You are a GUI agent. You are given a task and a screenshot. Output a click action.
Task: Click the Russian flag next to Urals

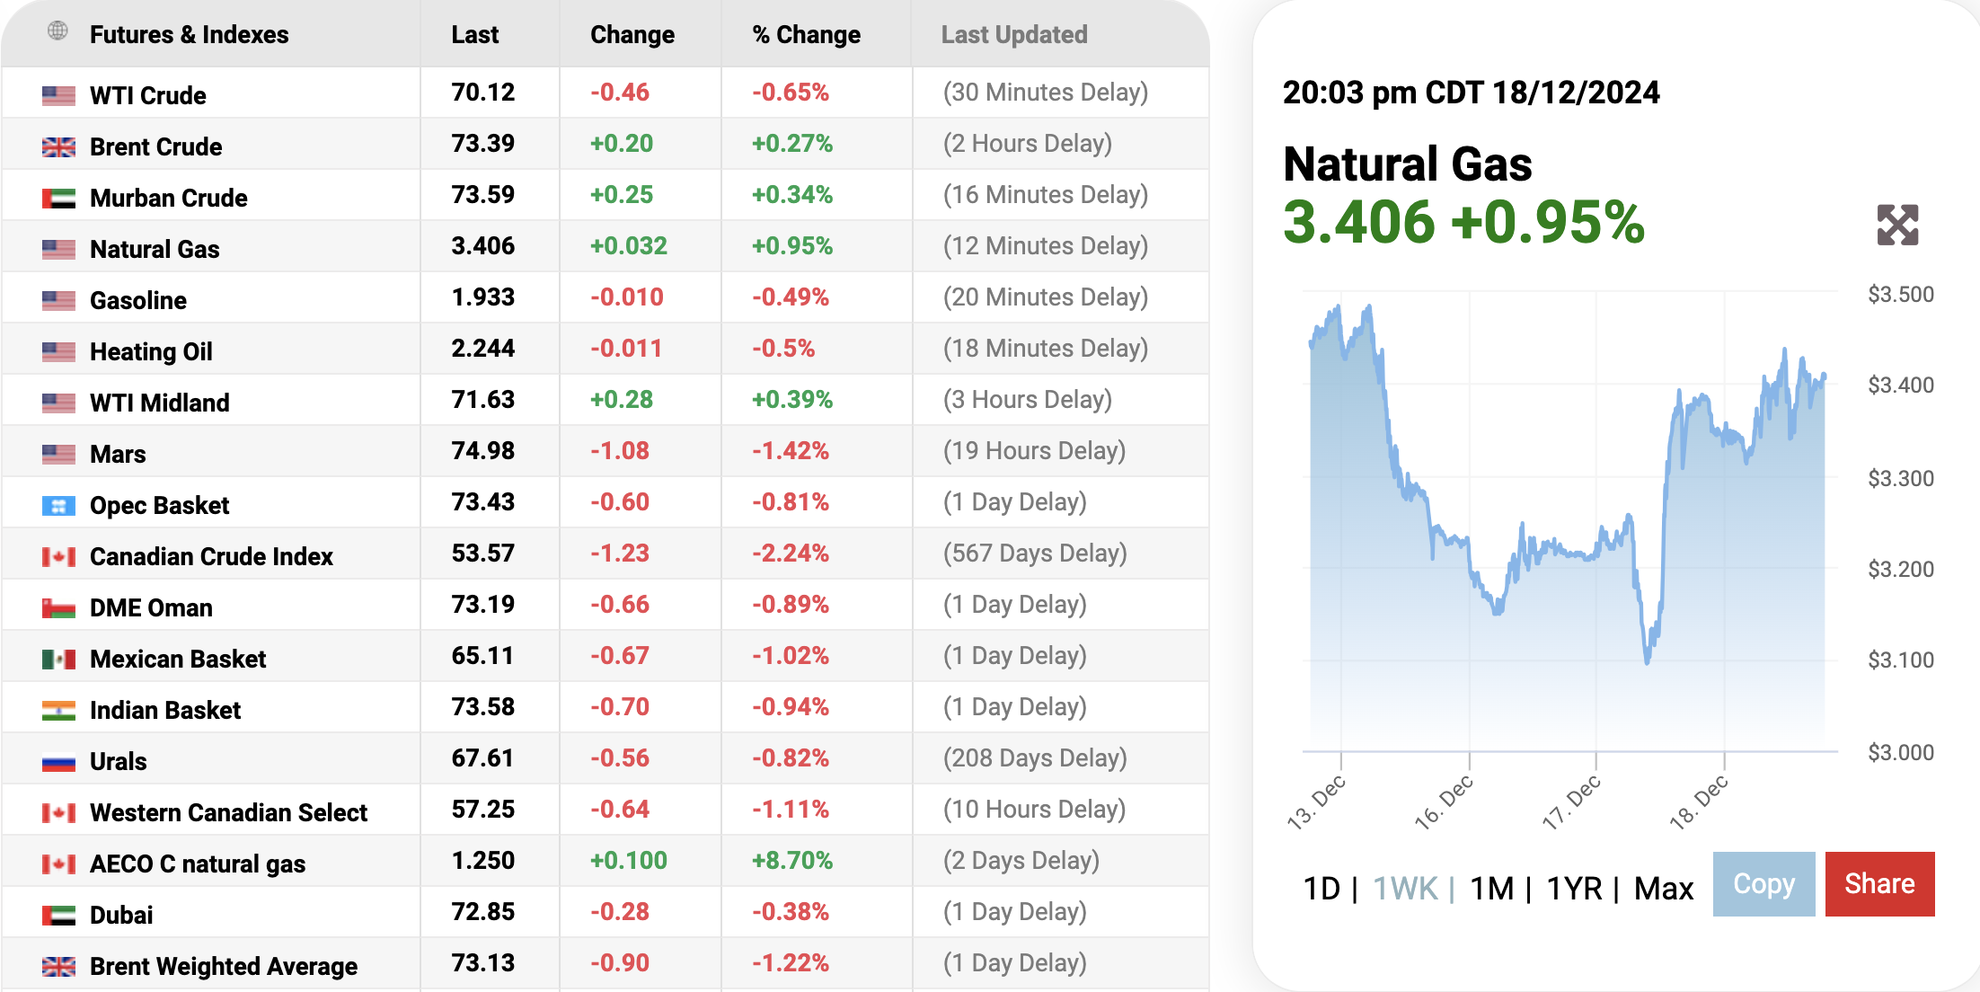(x=58, y=762)
